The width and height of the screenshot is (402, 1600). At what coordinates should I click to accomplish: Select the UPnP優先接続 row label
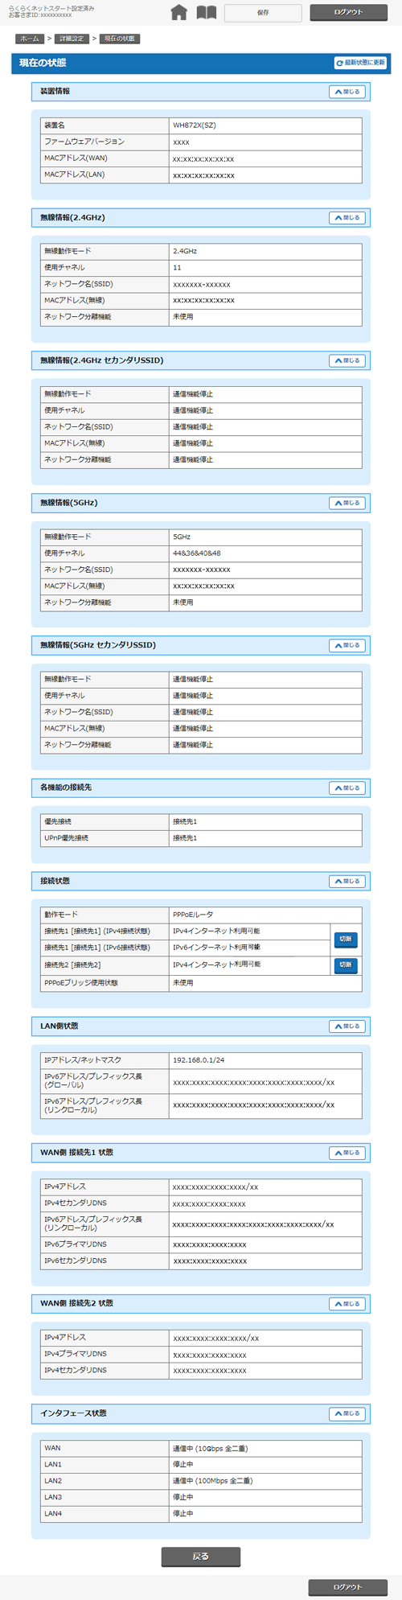click(67, 838)
